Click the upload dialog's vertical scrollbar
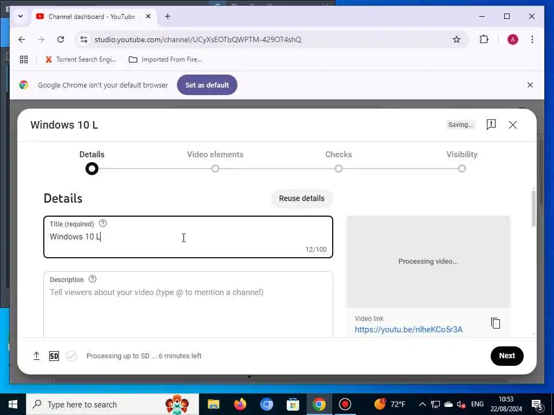 (x=533, y=208)
